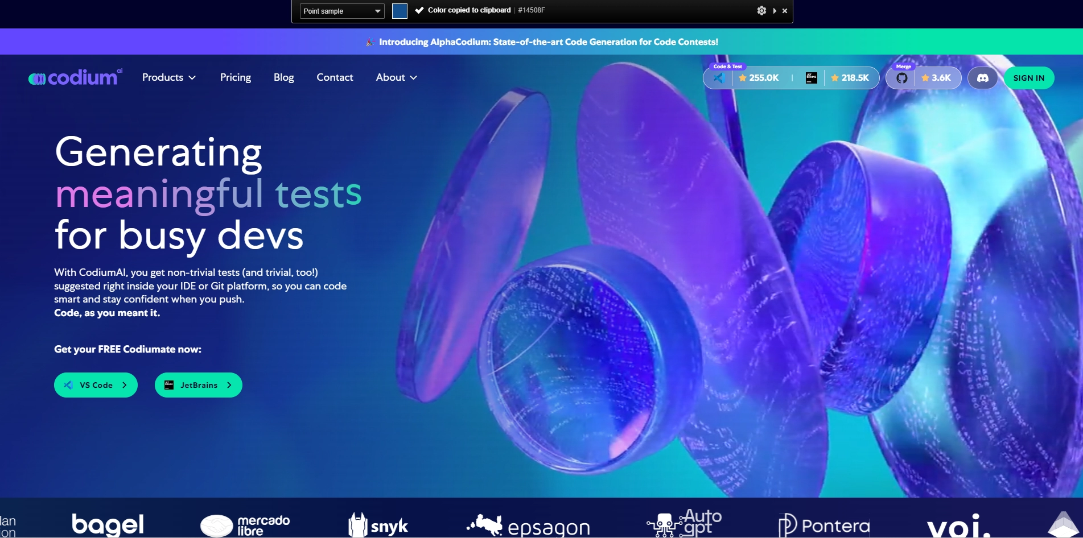
Task: Close the color picker bar
Action: pos(785,10)
